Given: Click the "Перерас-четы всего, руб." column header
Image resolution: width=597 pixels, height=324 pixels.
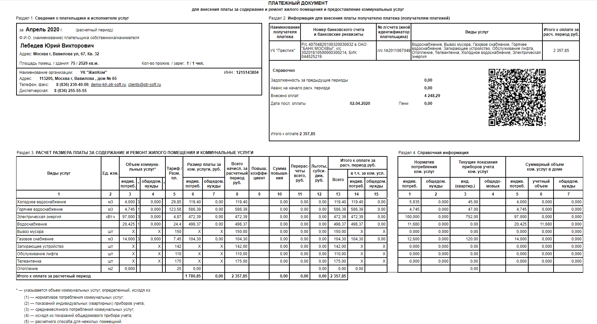Looking at the screenshot, I should [x=300, y=173].
